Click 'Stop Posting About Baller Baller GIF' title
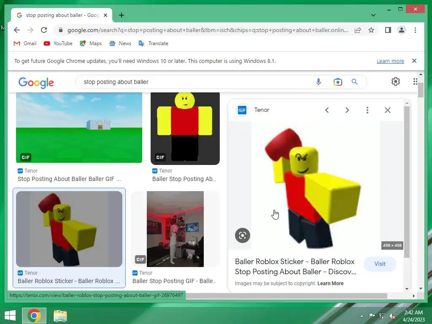The width and height of the screenshot is (432, 324). (x=69, y=179)
